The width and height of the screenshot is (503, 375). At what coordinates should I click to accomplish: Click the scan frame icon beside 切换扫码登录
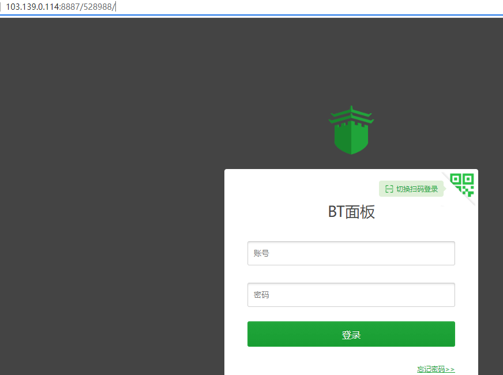tap(389, 189)
